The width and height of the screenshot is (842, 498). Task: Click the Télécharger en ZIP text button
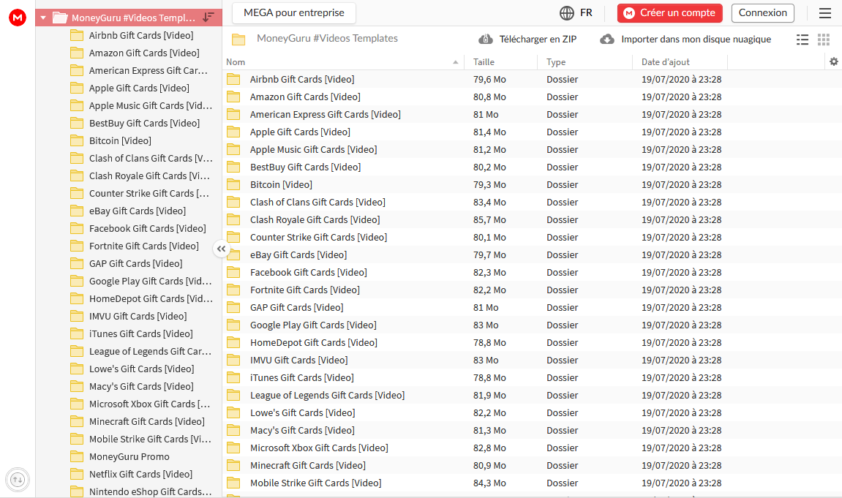coord(538,39)
